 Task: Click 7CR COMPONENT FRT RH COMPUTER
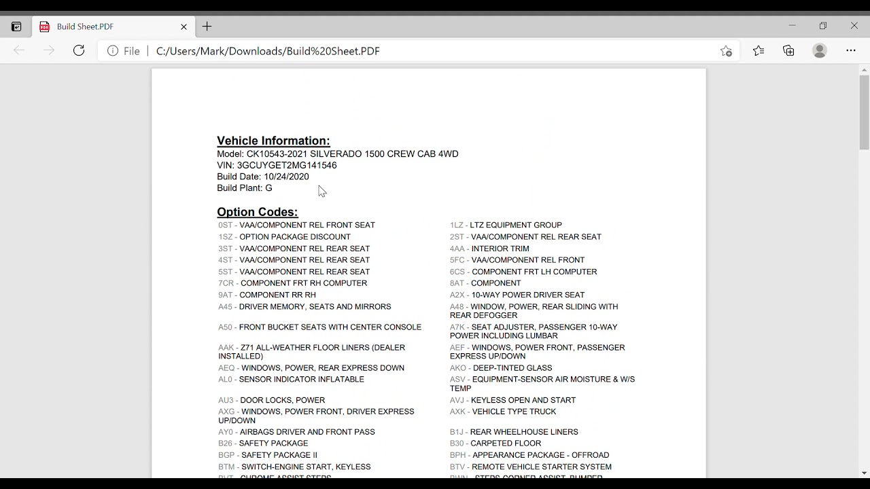(292, 283)
